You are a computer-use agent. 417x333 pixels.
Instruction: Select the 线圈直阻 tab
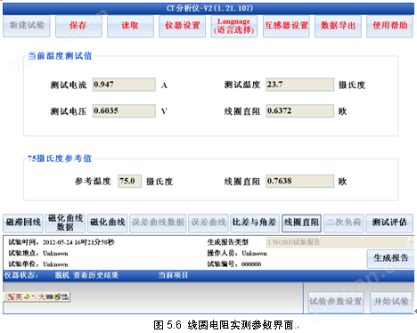coord(301,223)
